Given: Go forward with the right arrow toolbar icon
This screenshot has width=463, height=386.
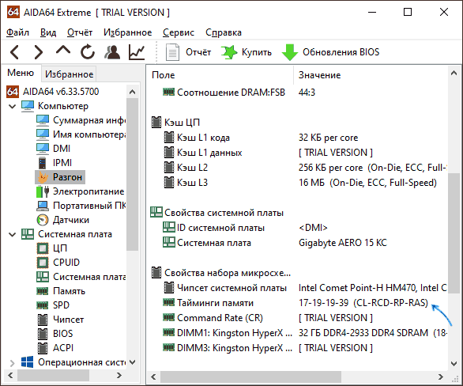Looking at the screenshot, I should (39, 52).
